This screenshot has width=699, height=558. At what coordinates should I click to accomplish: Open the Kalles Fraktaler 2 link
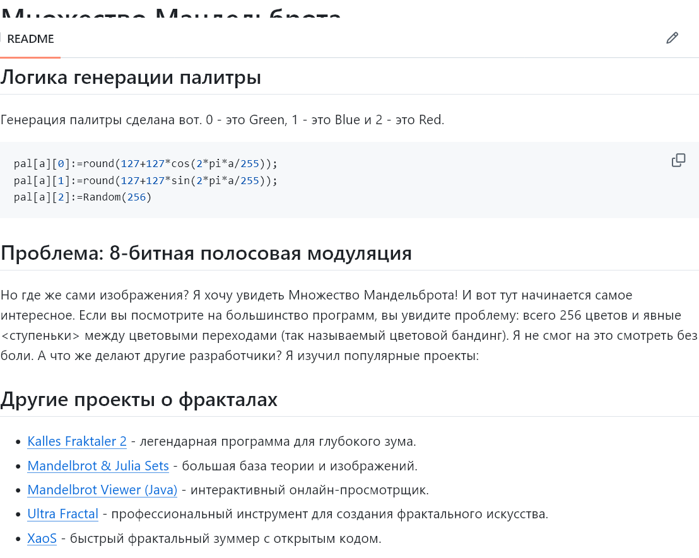(77, 441)
